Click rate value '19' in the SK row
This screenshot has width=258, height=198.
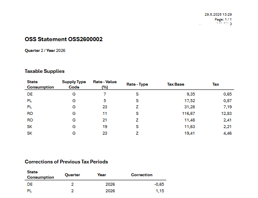coord(105,127)
